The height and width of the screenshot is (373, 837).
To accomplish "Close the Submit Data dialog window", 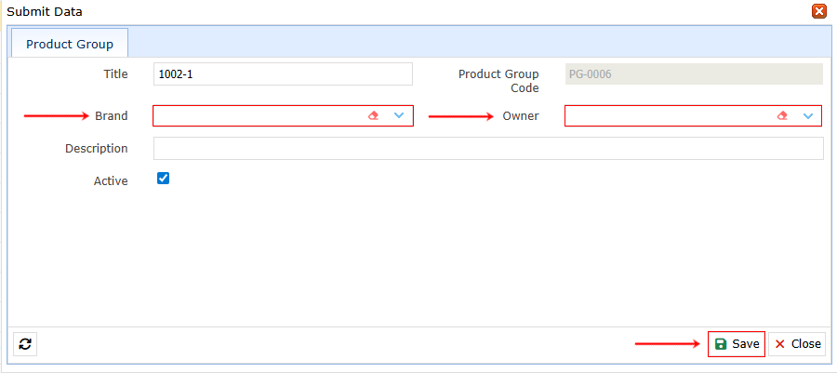I will 819,11.
